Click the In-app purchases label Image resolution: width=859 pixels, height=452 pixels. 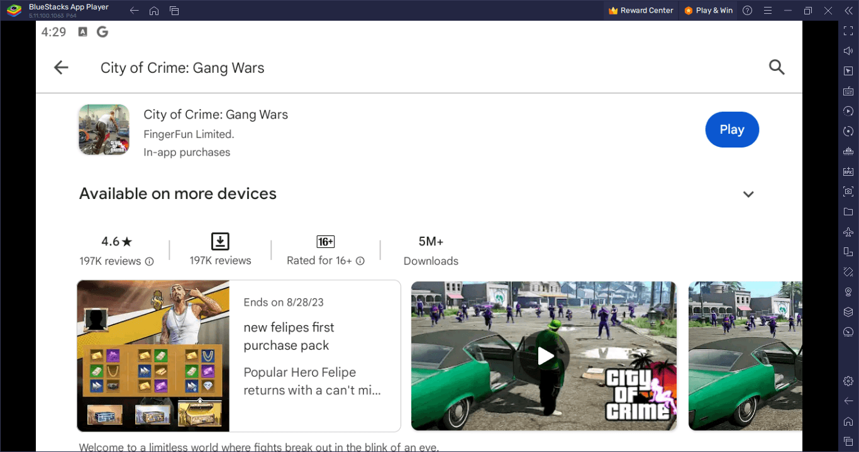click(x=187, y=152)
